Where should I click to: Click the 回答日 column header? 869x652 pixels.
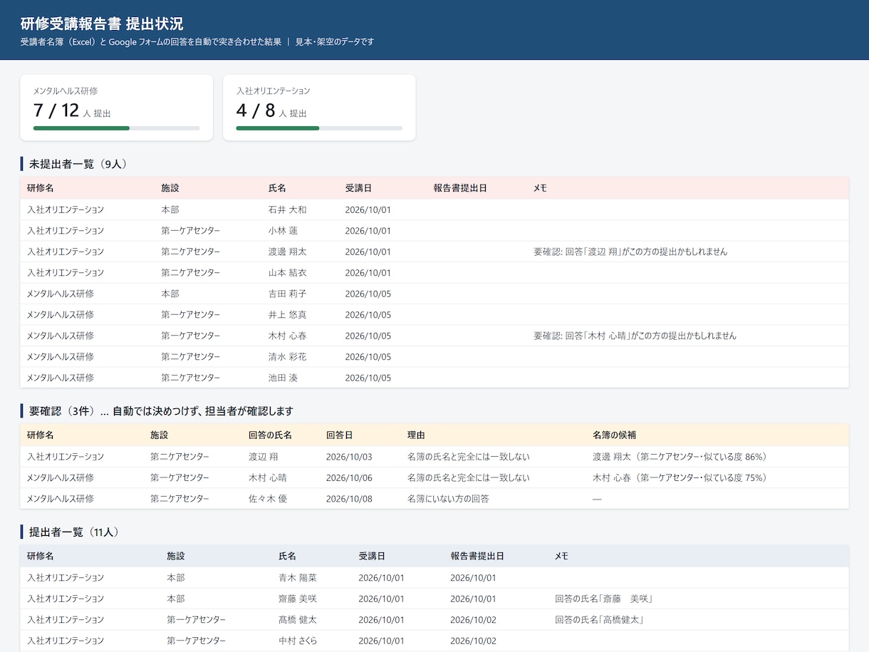(x=339, y=435)
